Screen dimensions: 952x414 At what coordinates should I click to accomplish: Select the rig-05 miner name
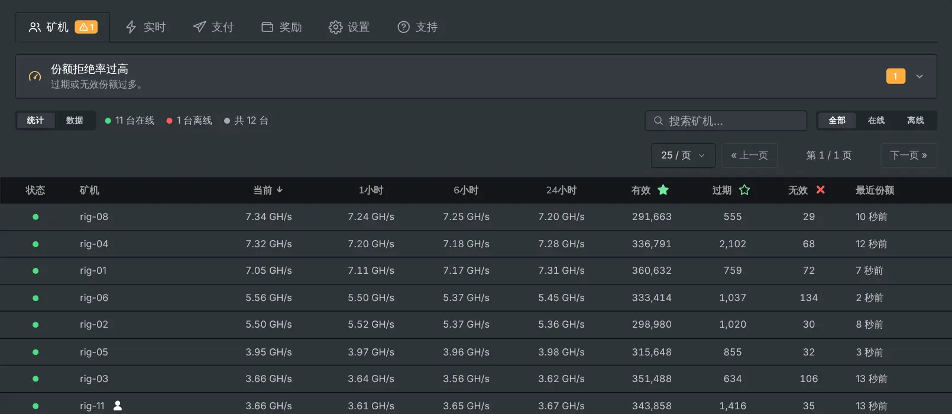(x=94, y=352)
